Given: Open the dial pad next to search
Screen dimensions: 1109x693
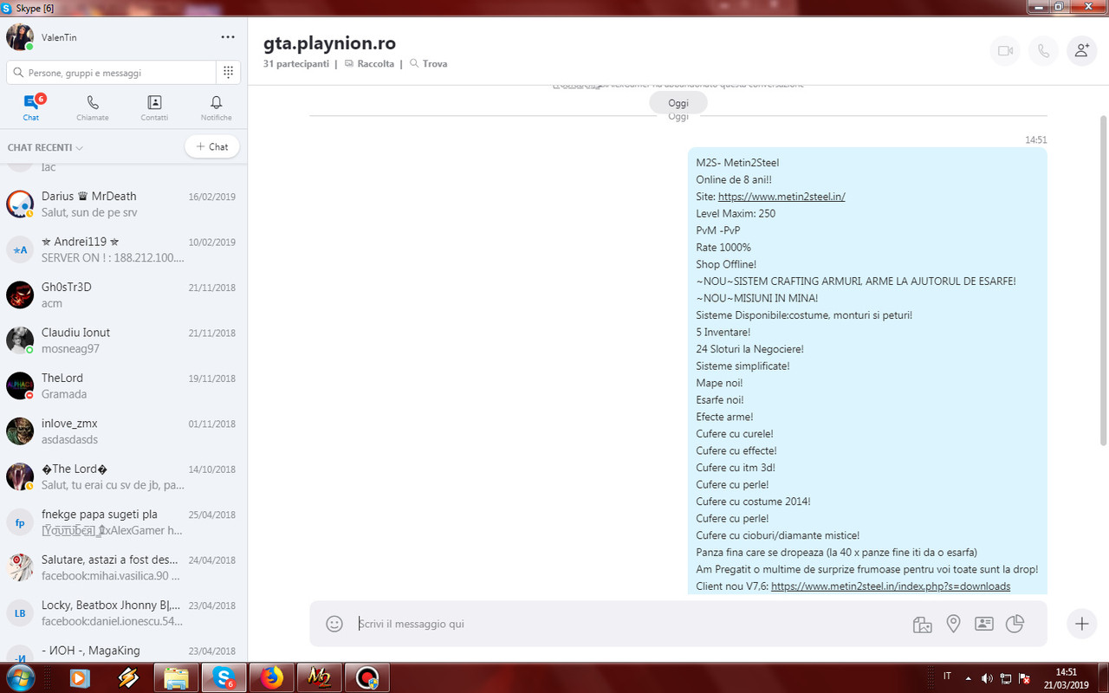Looking at the screenshot, I should click(228, 73).
